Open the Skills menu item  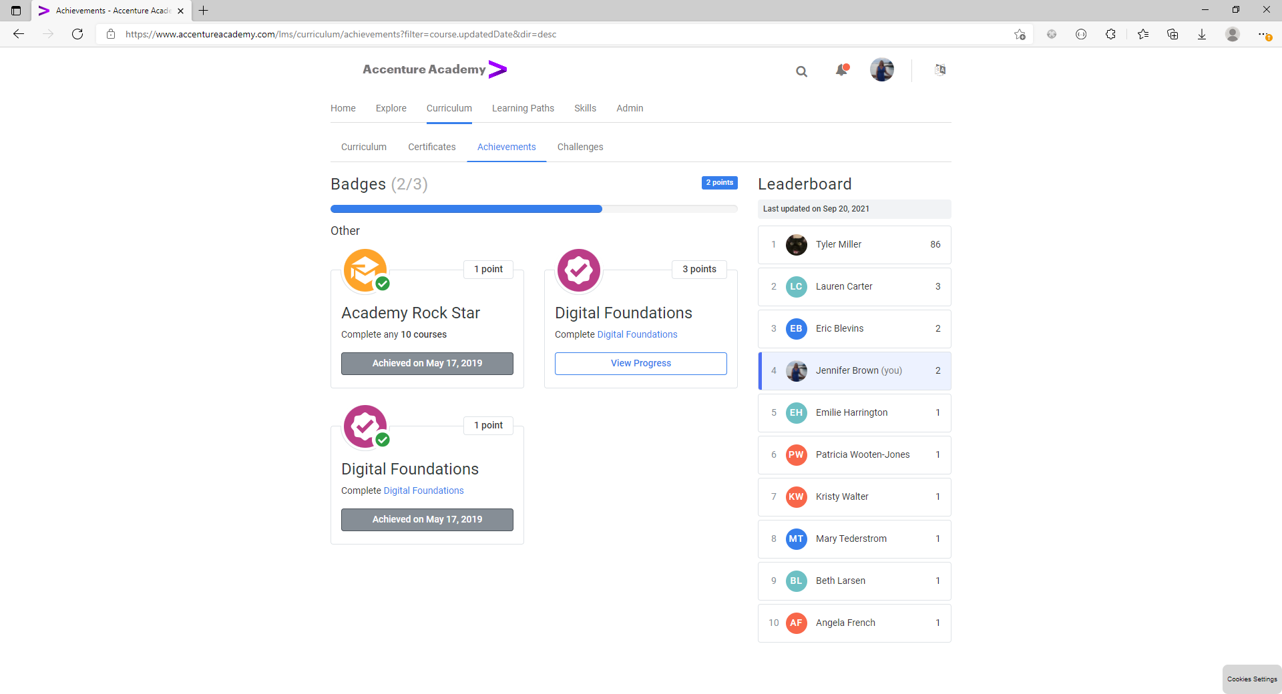pos(585,108)
